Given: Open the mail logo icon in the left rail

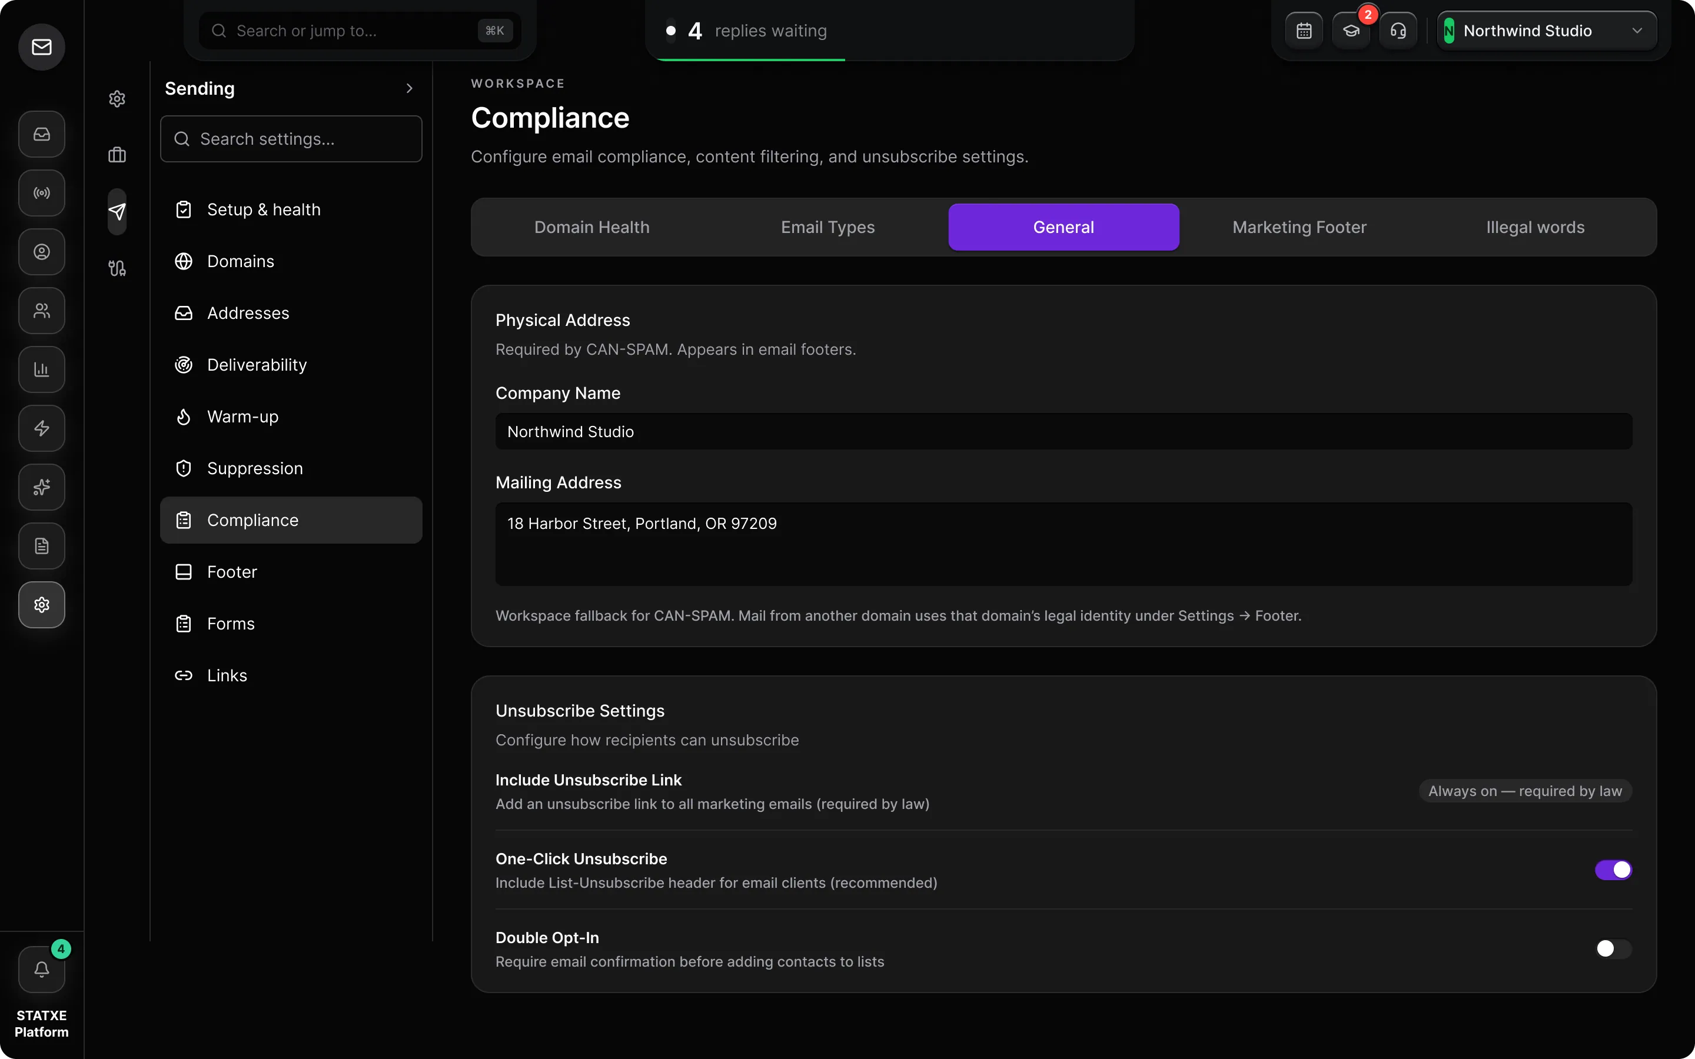Looking at the screenshot, I should click(x=42, y=47).
